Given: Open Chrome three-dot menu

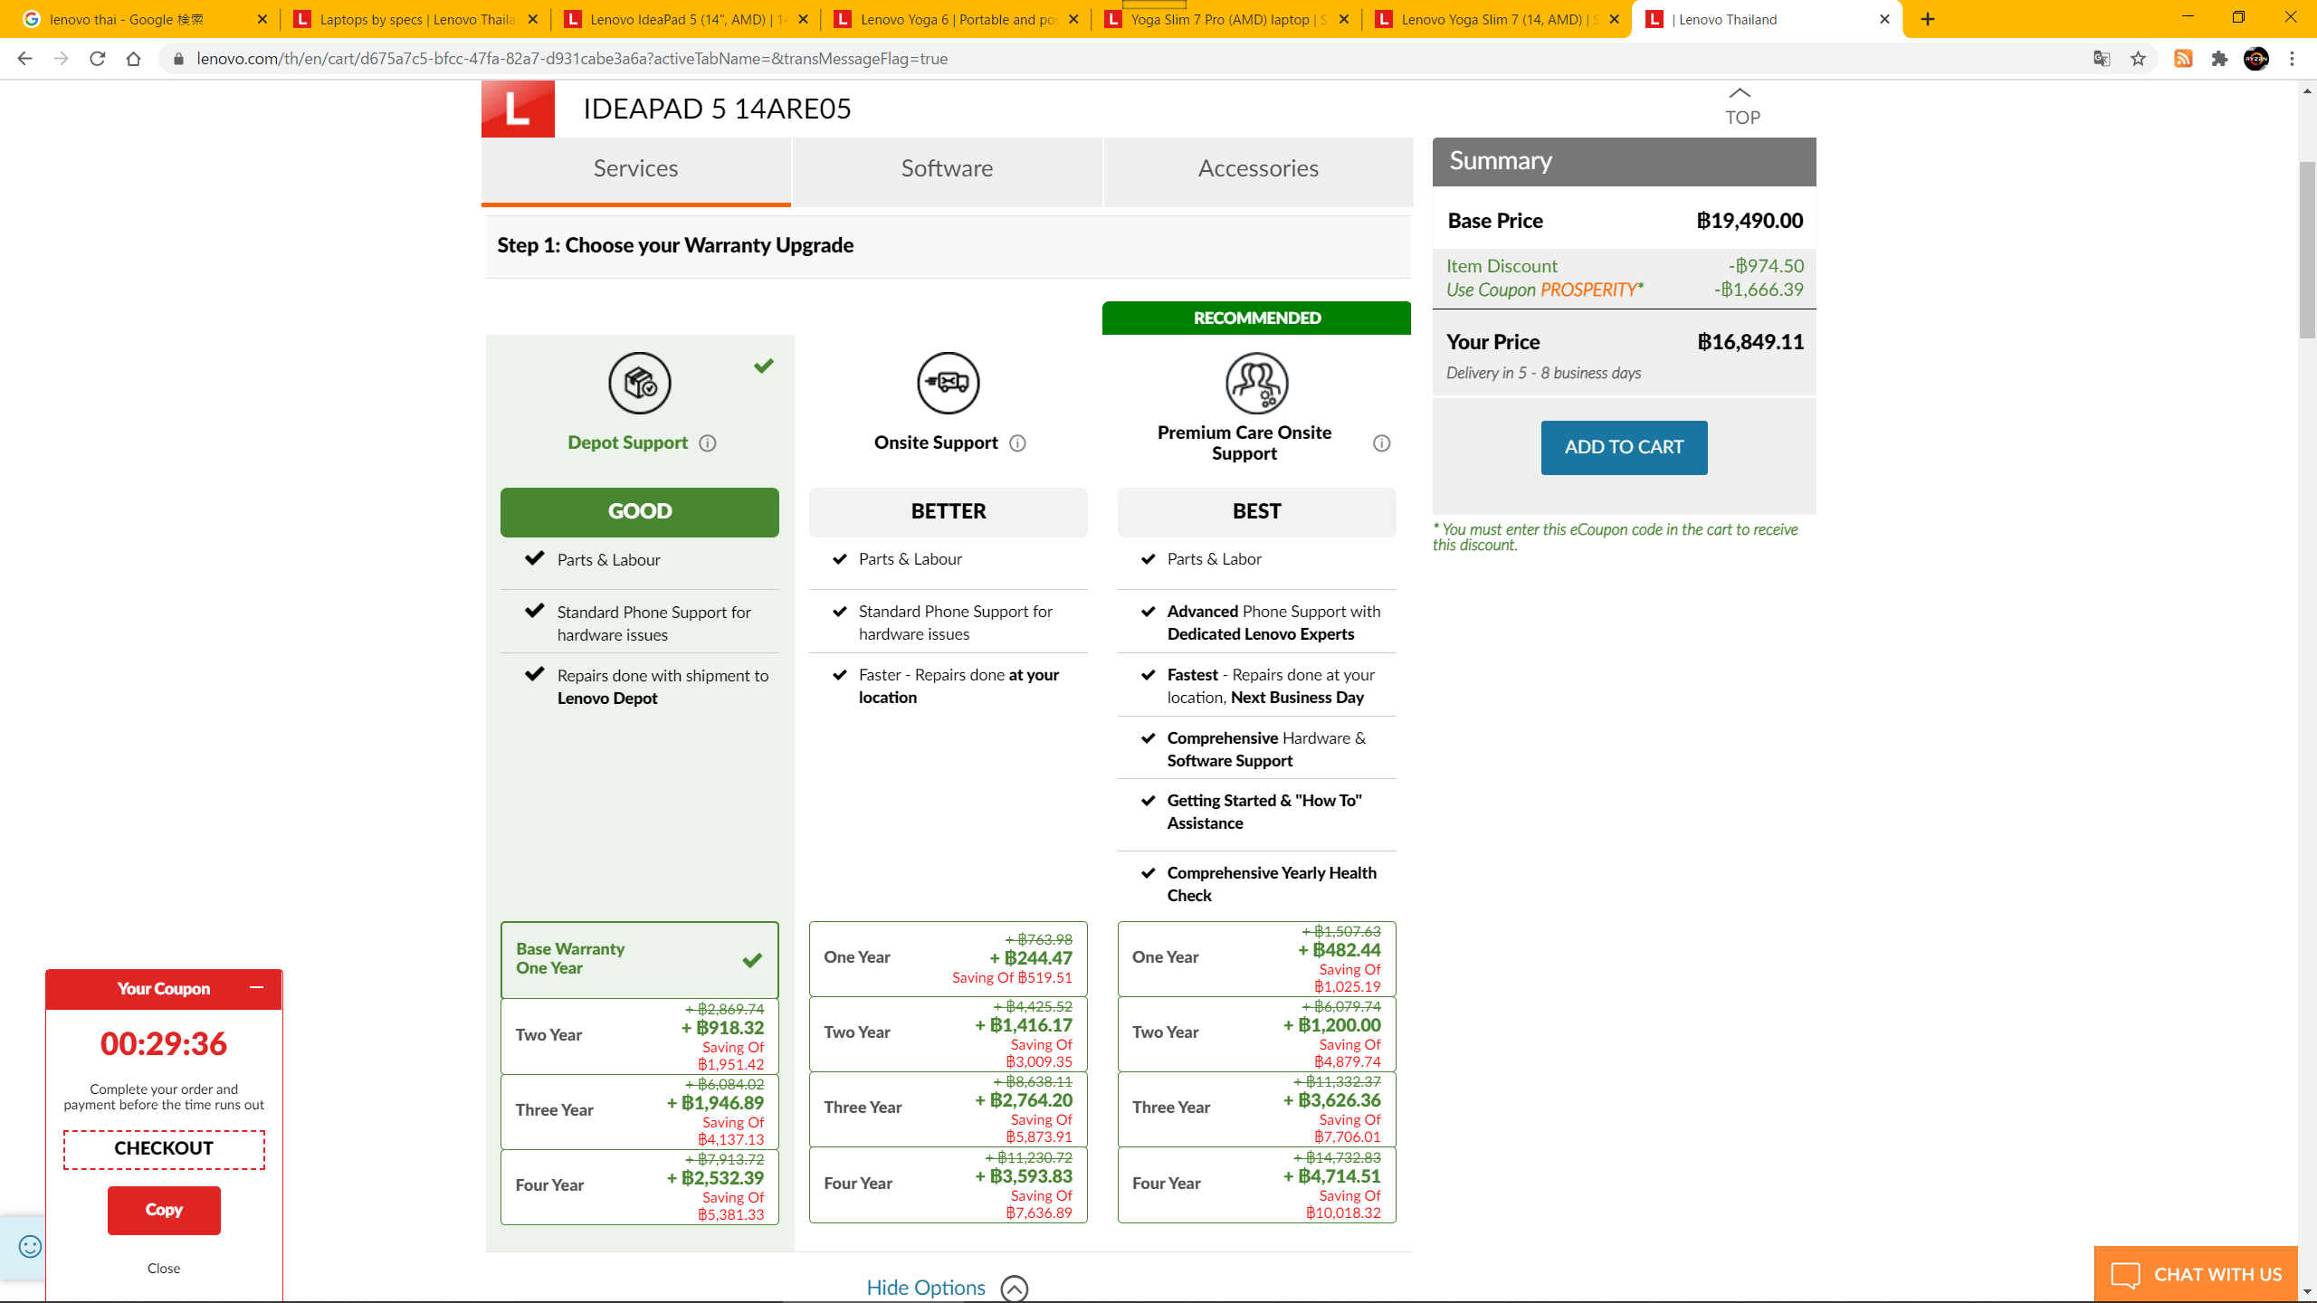Looking at the screenshot, I should click(x=2293, y=59).
